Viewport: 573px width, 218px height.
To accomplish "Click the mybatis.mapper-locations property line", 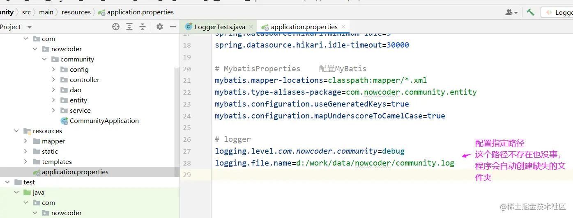I will click(x=321, y=80).
